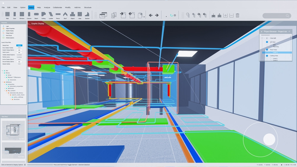The width and height of the screenshot is (297, 167).
Task: Collapse the database tree node
Action: pos(2,82)
